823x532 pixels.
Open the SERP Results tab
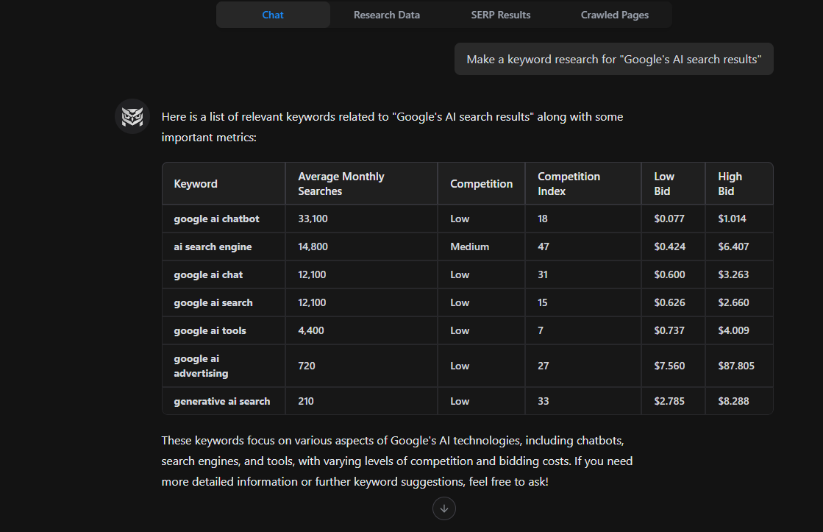501,15
